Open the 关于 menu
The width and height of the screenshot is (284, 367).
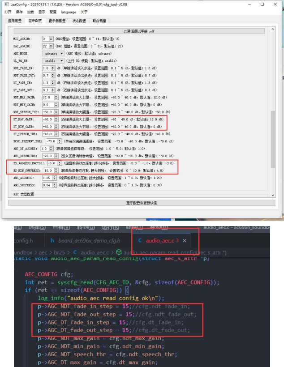tap(84, 12)
